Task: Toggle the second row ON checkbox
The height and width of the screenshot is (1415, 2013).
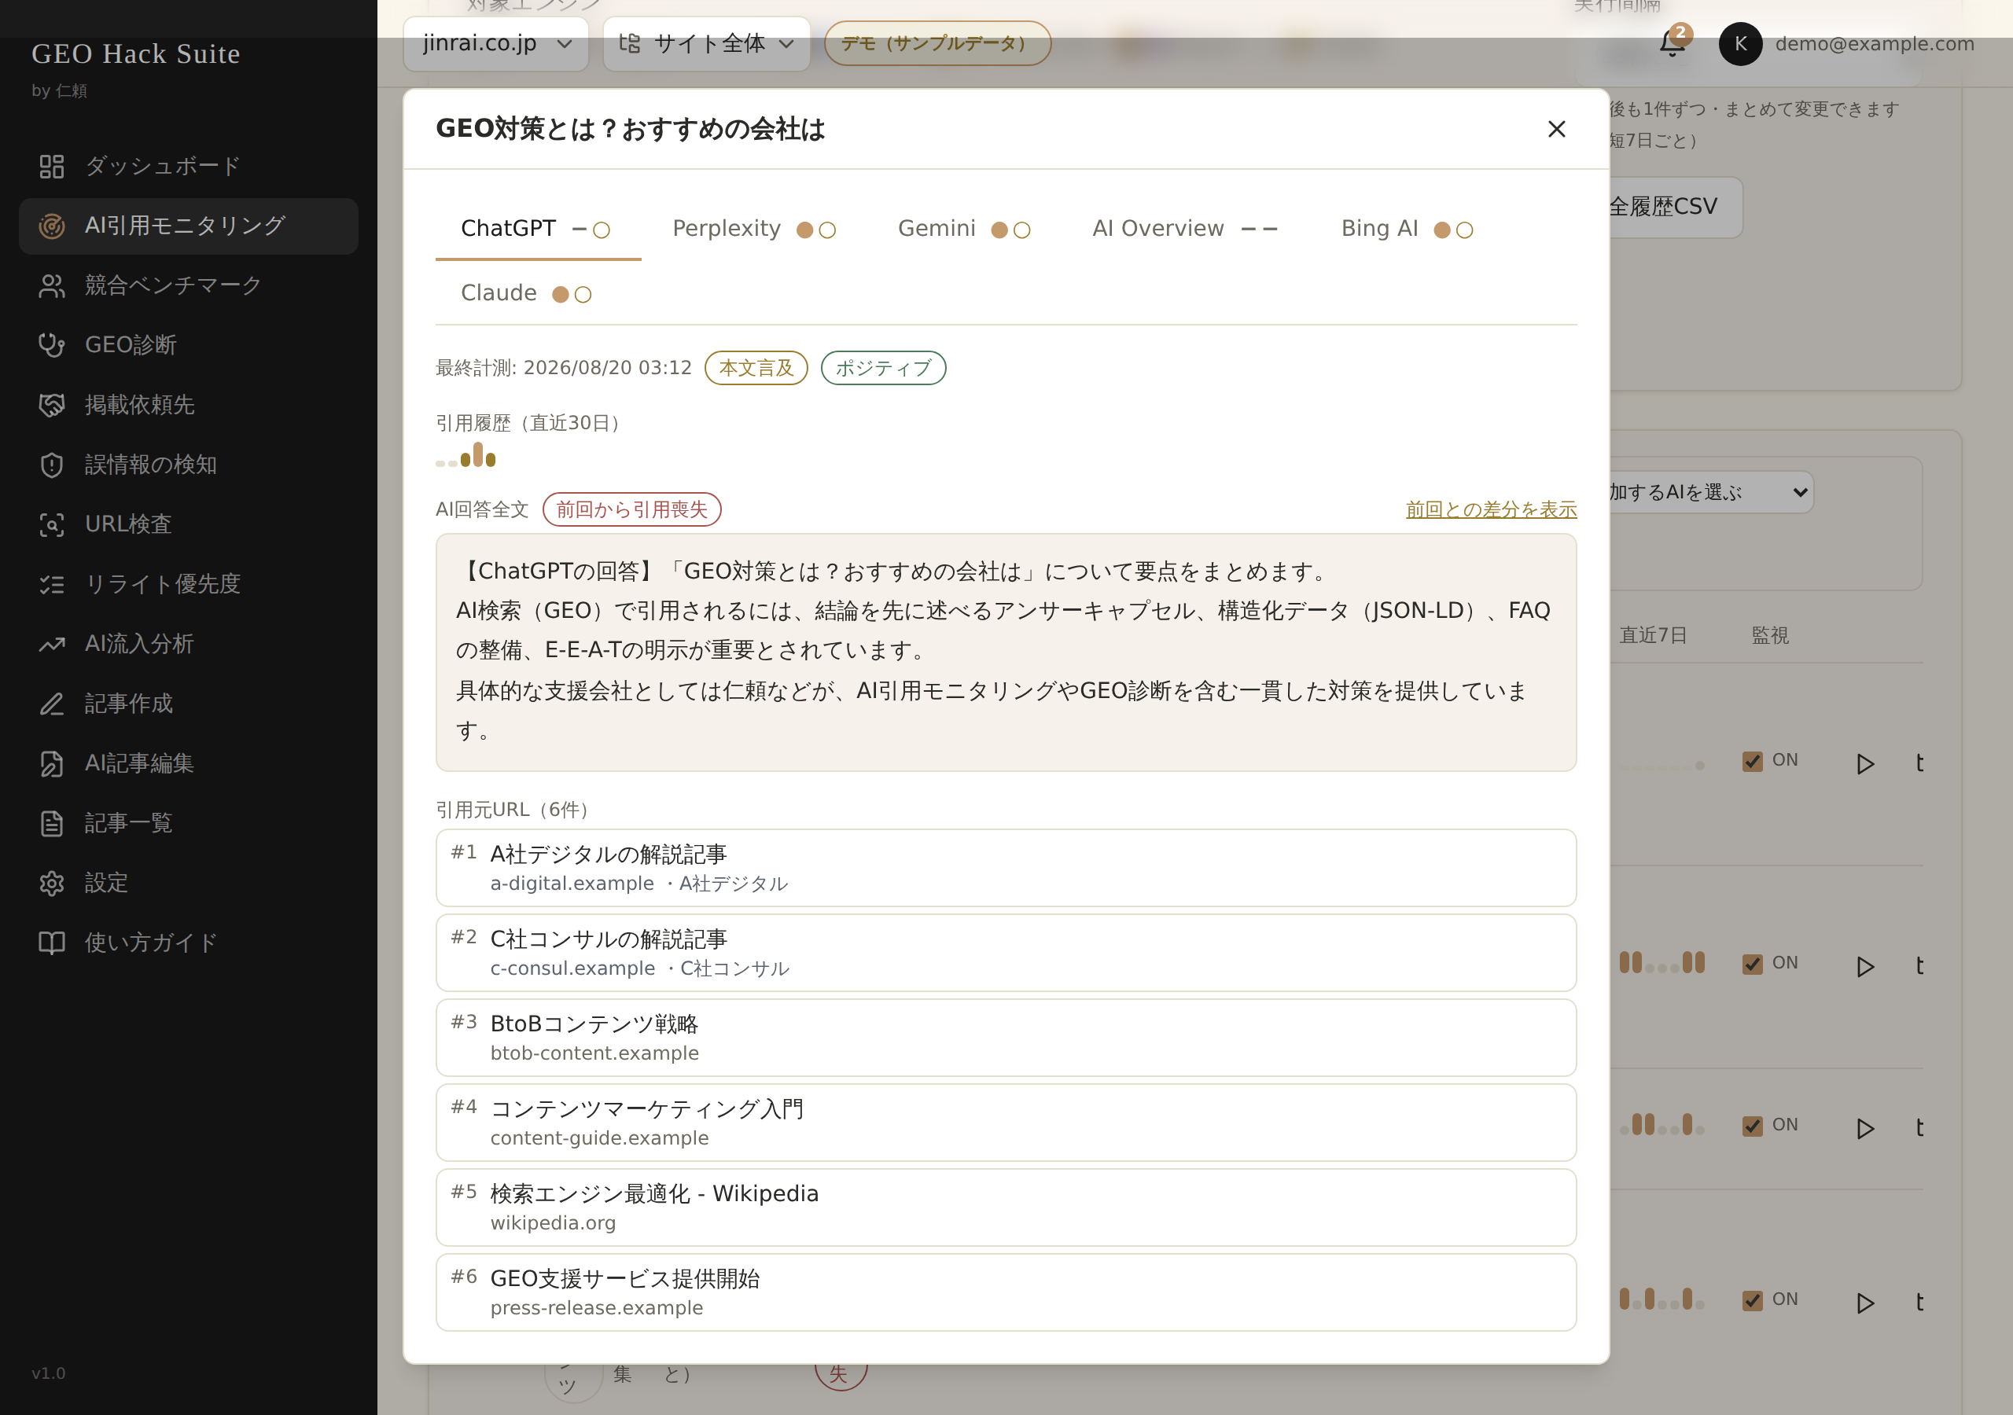Action: [1753, 964]
